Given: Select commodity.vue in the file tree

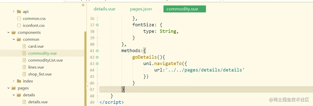Looking at the screenshot, I should (x=42, y=53).
